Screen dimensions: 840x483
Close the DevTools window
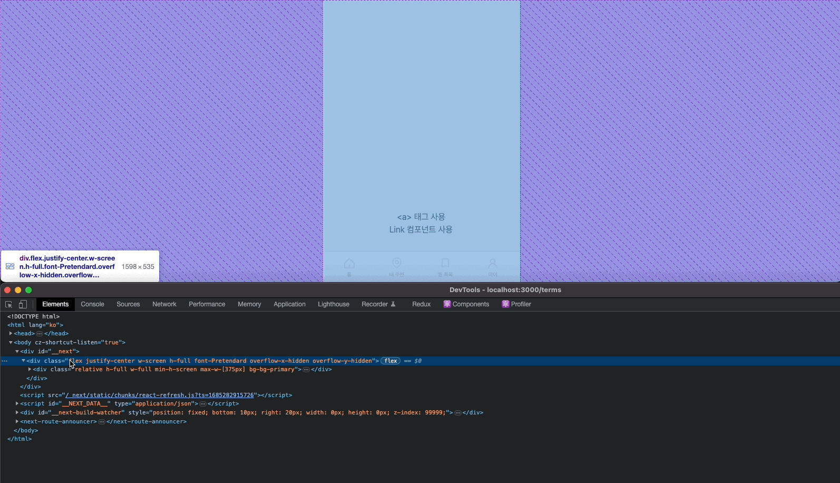click(x=7, y=290)
